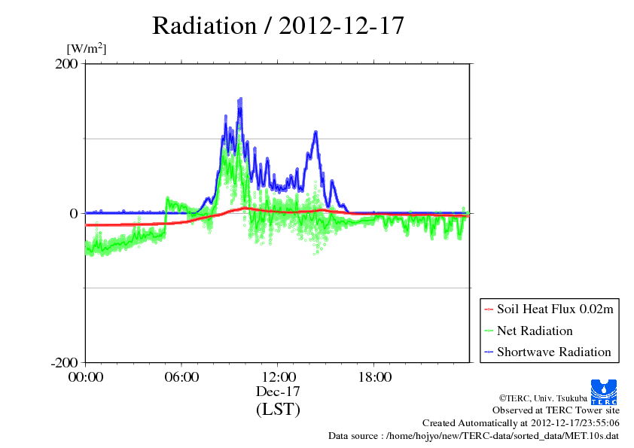Click the '12:00' x-axis label
The image size is (634, 448).
click(x=279, y=377)
